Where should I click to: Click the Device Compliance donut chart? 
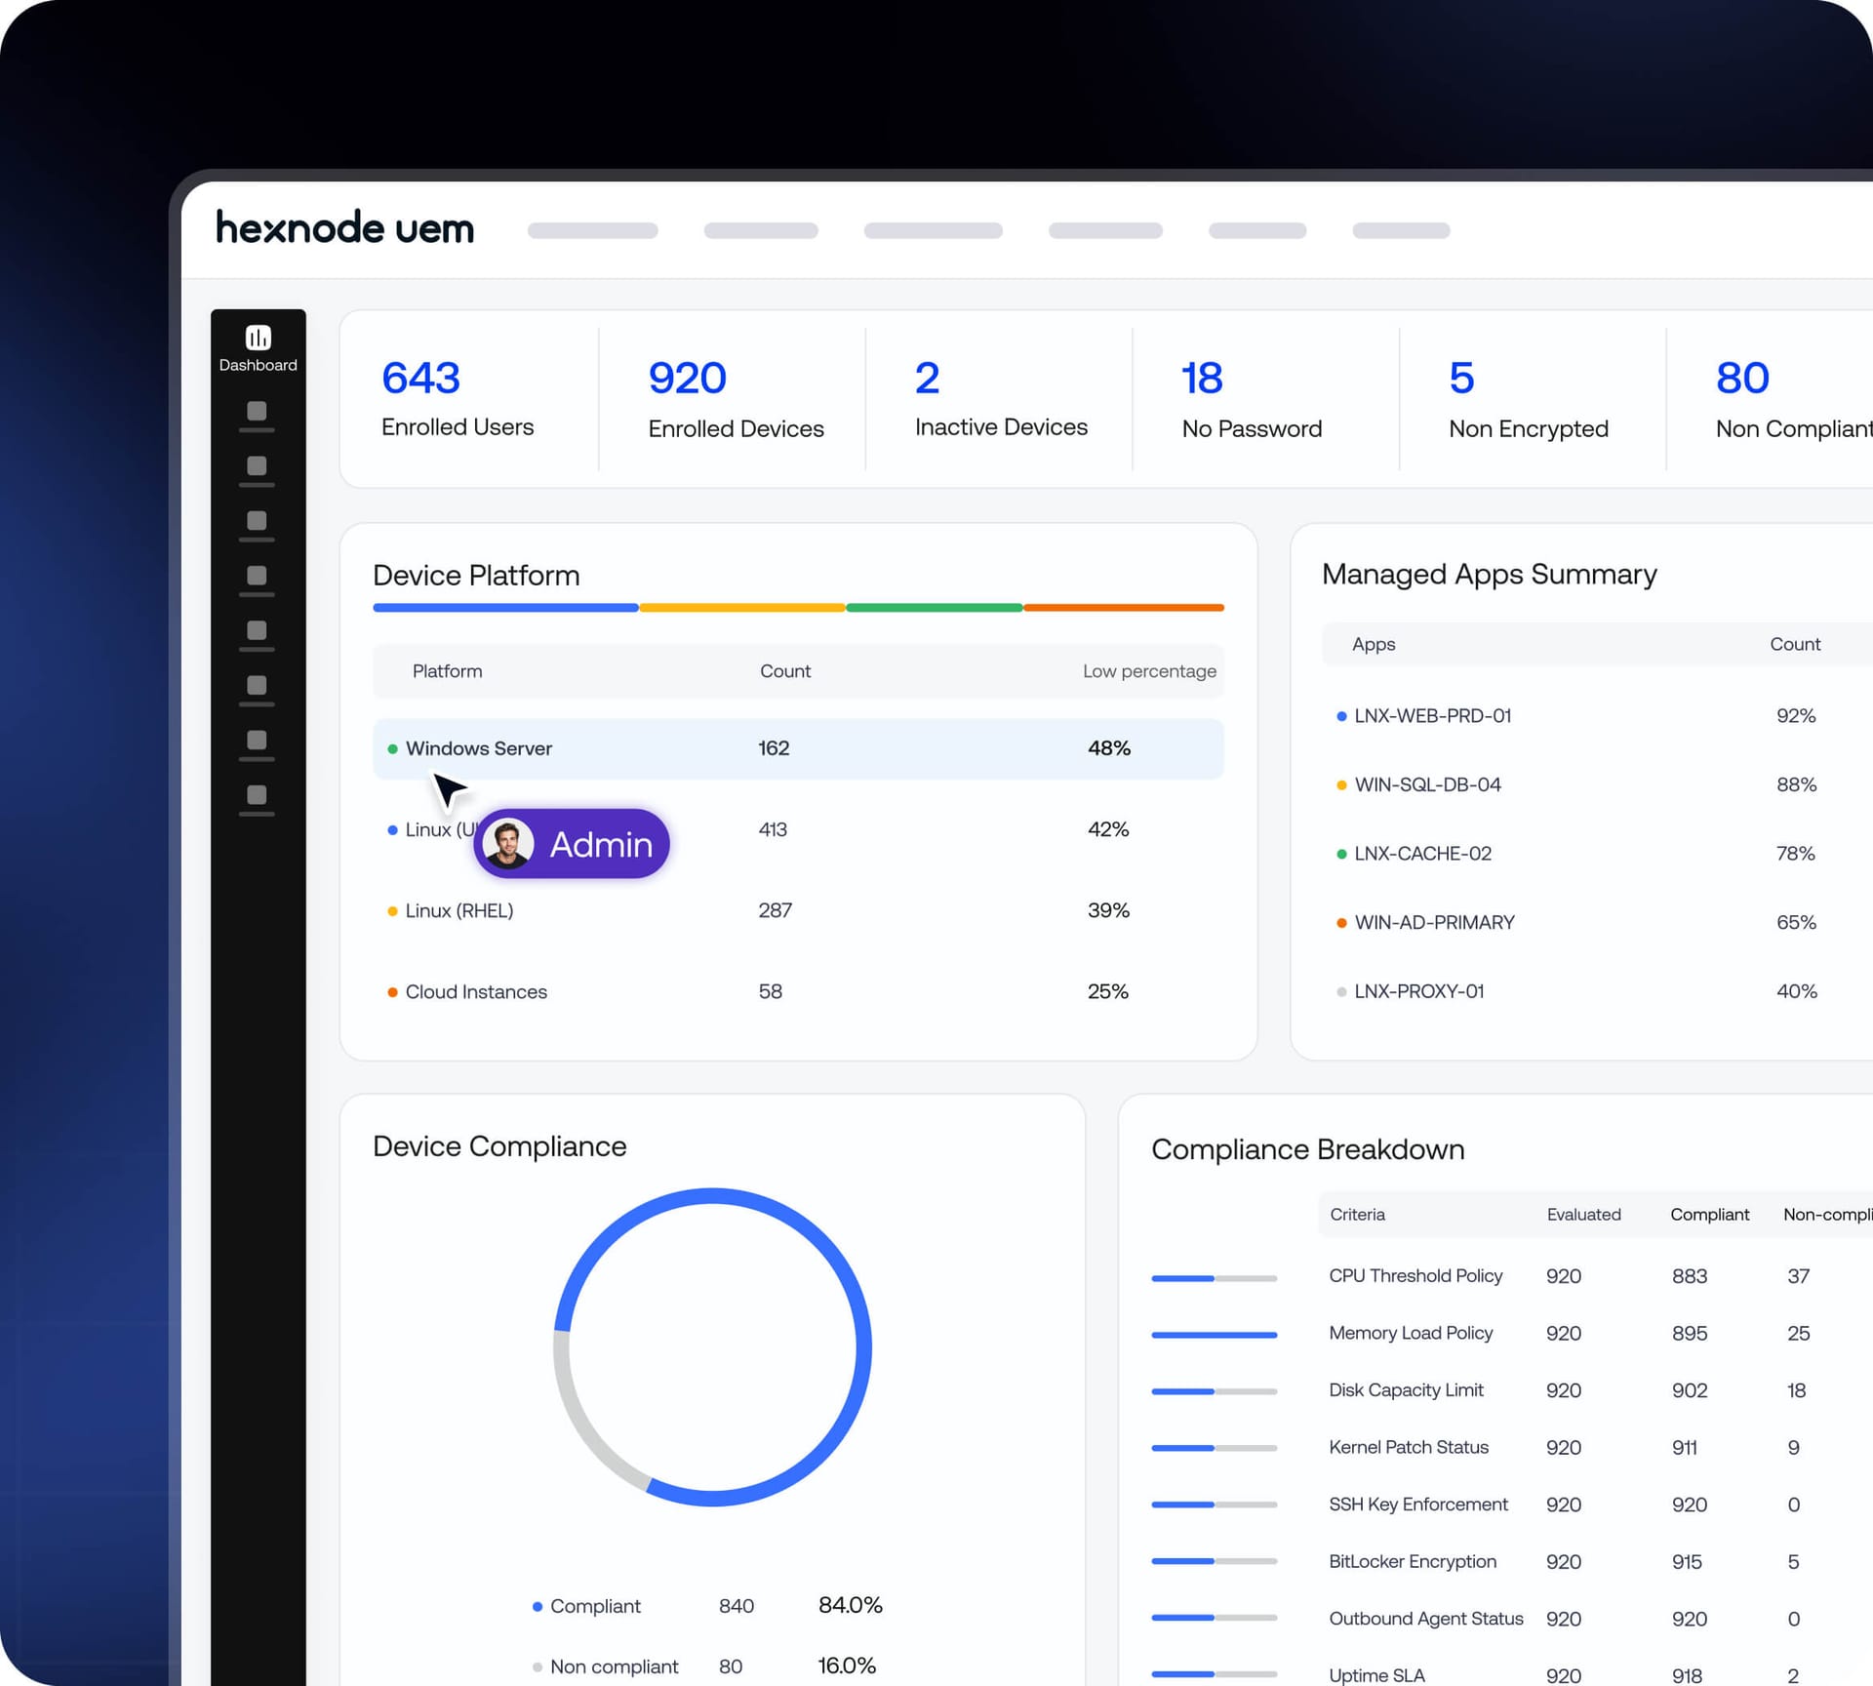[712, 1346]
